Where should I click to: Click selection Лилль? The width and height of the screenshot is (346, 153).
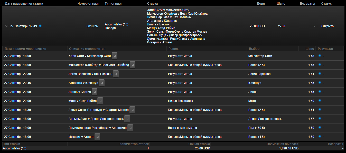[x=253, y=92]
